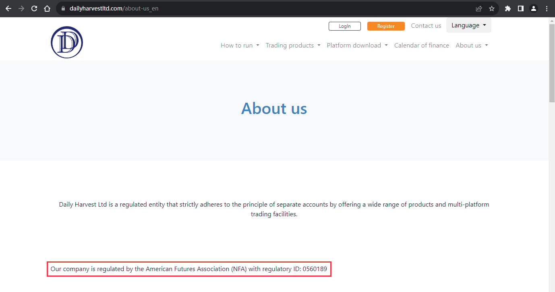The image size is (555, 292).
Task: Open the Calendar of finance page
Action: point(422,45)
